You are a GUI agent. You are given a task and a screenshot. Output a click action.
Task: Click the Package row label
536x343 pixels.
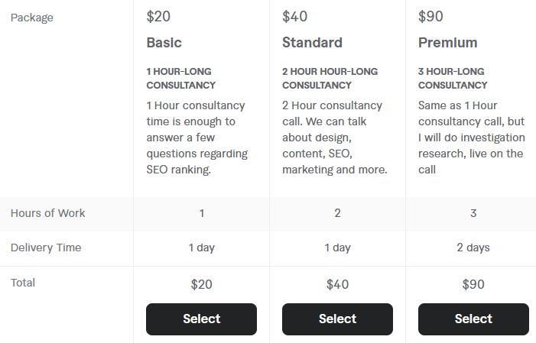click(32, 18)
